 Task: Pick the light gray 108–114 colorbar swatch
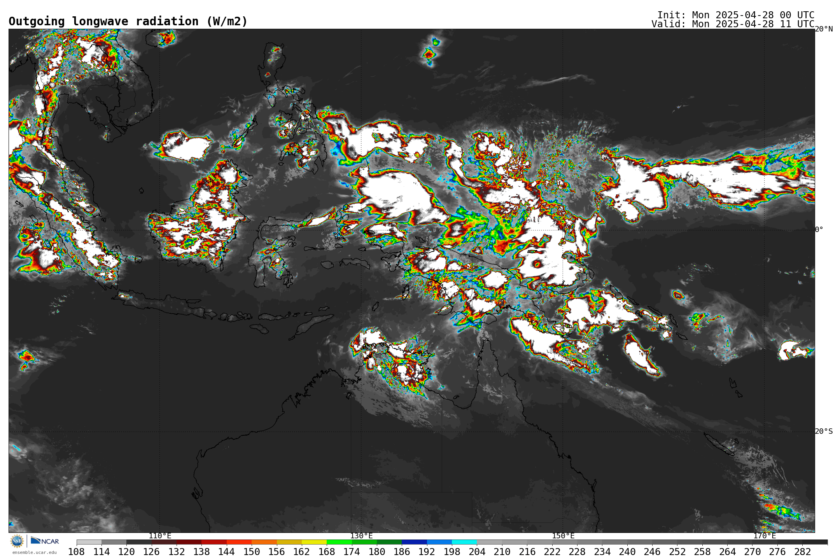[x=89, y=542]
